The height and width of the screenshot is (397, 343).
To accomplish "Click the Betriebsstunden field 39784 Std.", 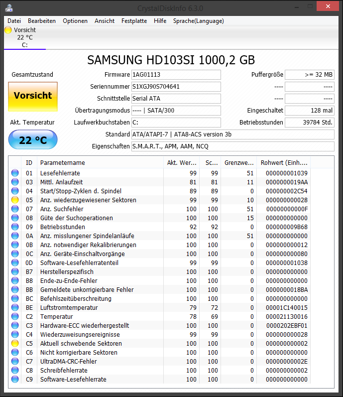I will [310, 123].
